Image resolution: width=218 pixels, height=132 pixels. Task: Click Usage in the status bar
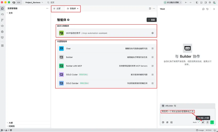(x=200, y=130)
